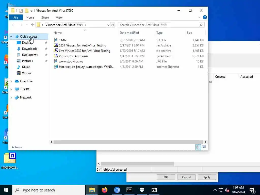Select Quick access in navigation pane
Image resolution: width=260 pixels, height=195 pixels.
click(28, 37)
